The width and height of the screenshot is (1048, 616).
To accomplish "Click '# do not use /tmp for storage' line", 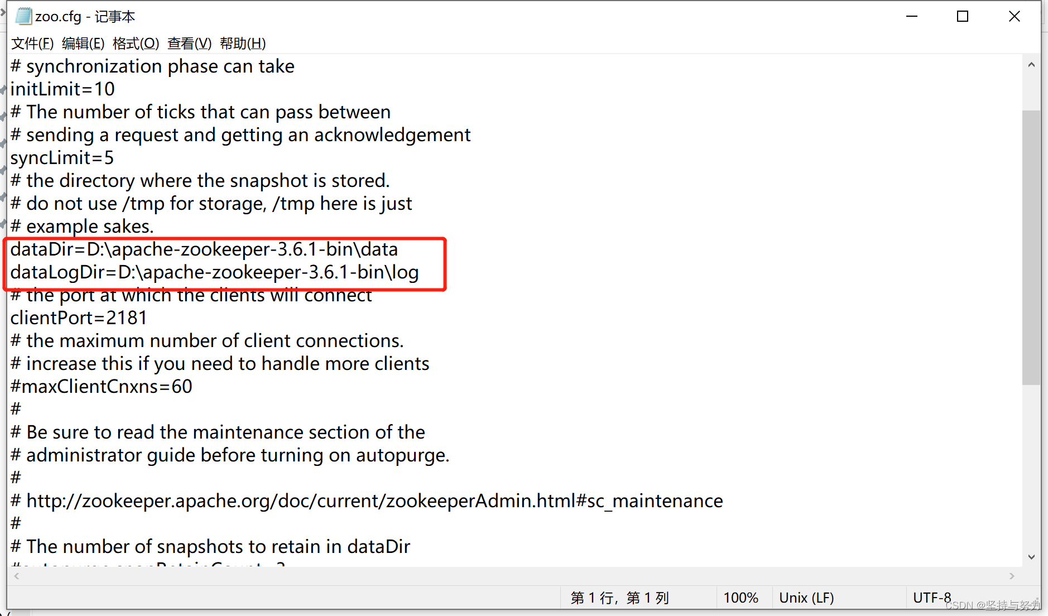I will coord(211,203).
